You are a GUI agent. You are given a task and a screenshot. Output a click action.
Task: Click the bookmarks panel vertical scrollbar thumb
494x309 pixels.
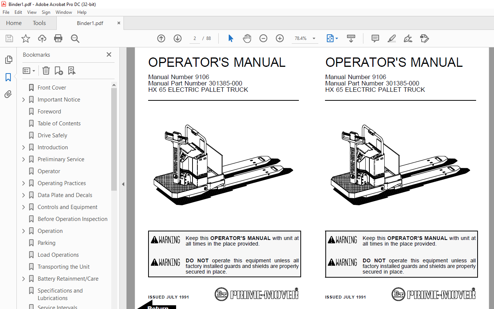(x=114, y=139)
